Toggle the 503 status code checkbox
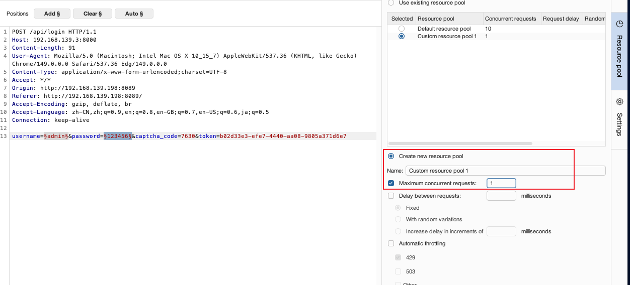The image size is (630, 285). click(x=398, y=271)
